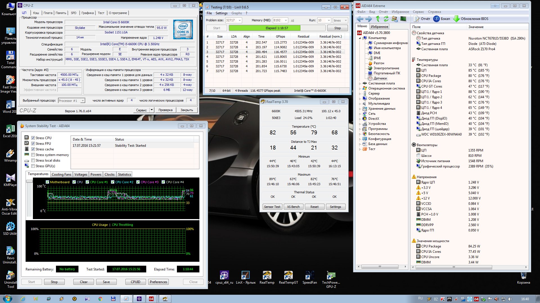540x303 pixels.
Task: Open the CPU-Z Память tab
Action: click(x=61, y=13)
